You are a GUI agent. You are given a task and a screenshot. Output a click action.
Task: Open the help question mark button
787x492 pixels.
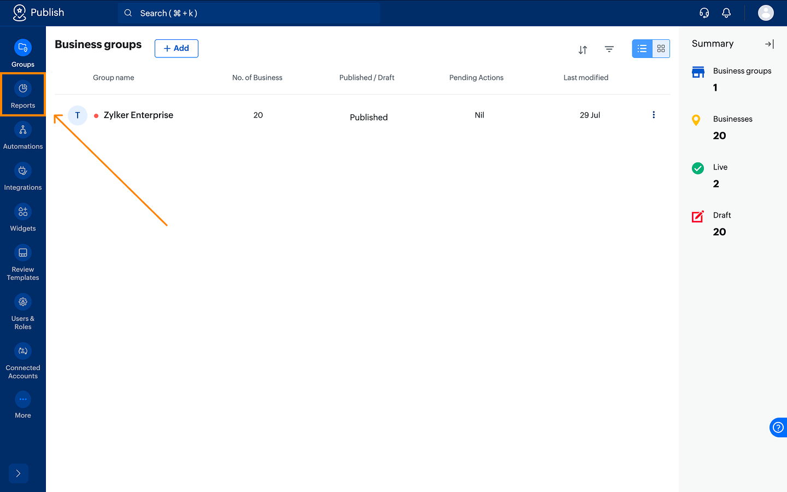(778, 427)
